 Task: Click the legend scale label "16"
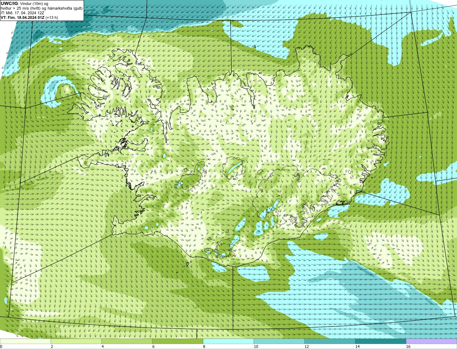click(408, 347)
